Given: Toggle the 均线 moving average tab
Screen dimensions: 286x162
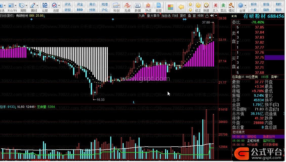Looking at the screenshot, I should point(175,16).
